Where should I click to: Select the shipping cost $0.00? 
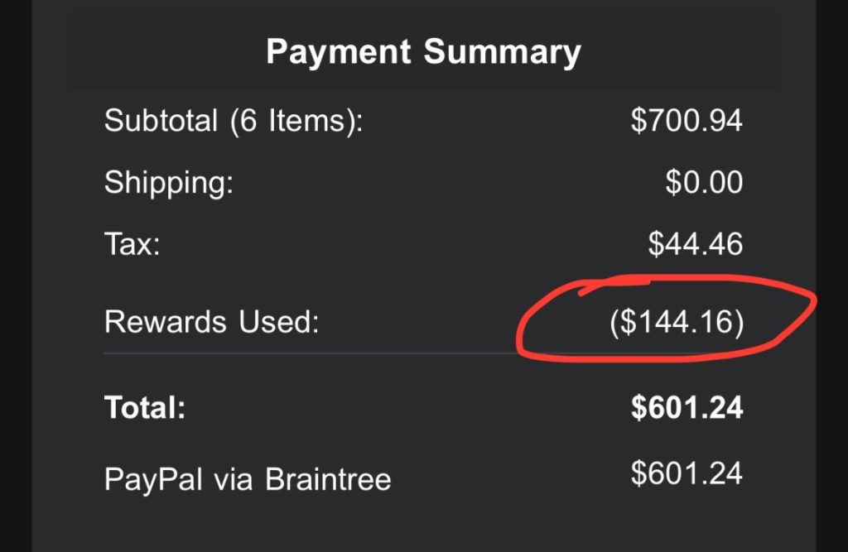tap(704, 182)
